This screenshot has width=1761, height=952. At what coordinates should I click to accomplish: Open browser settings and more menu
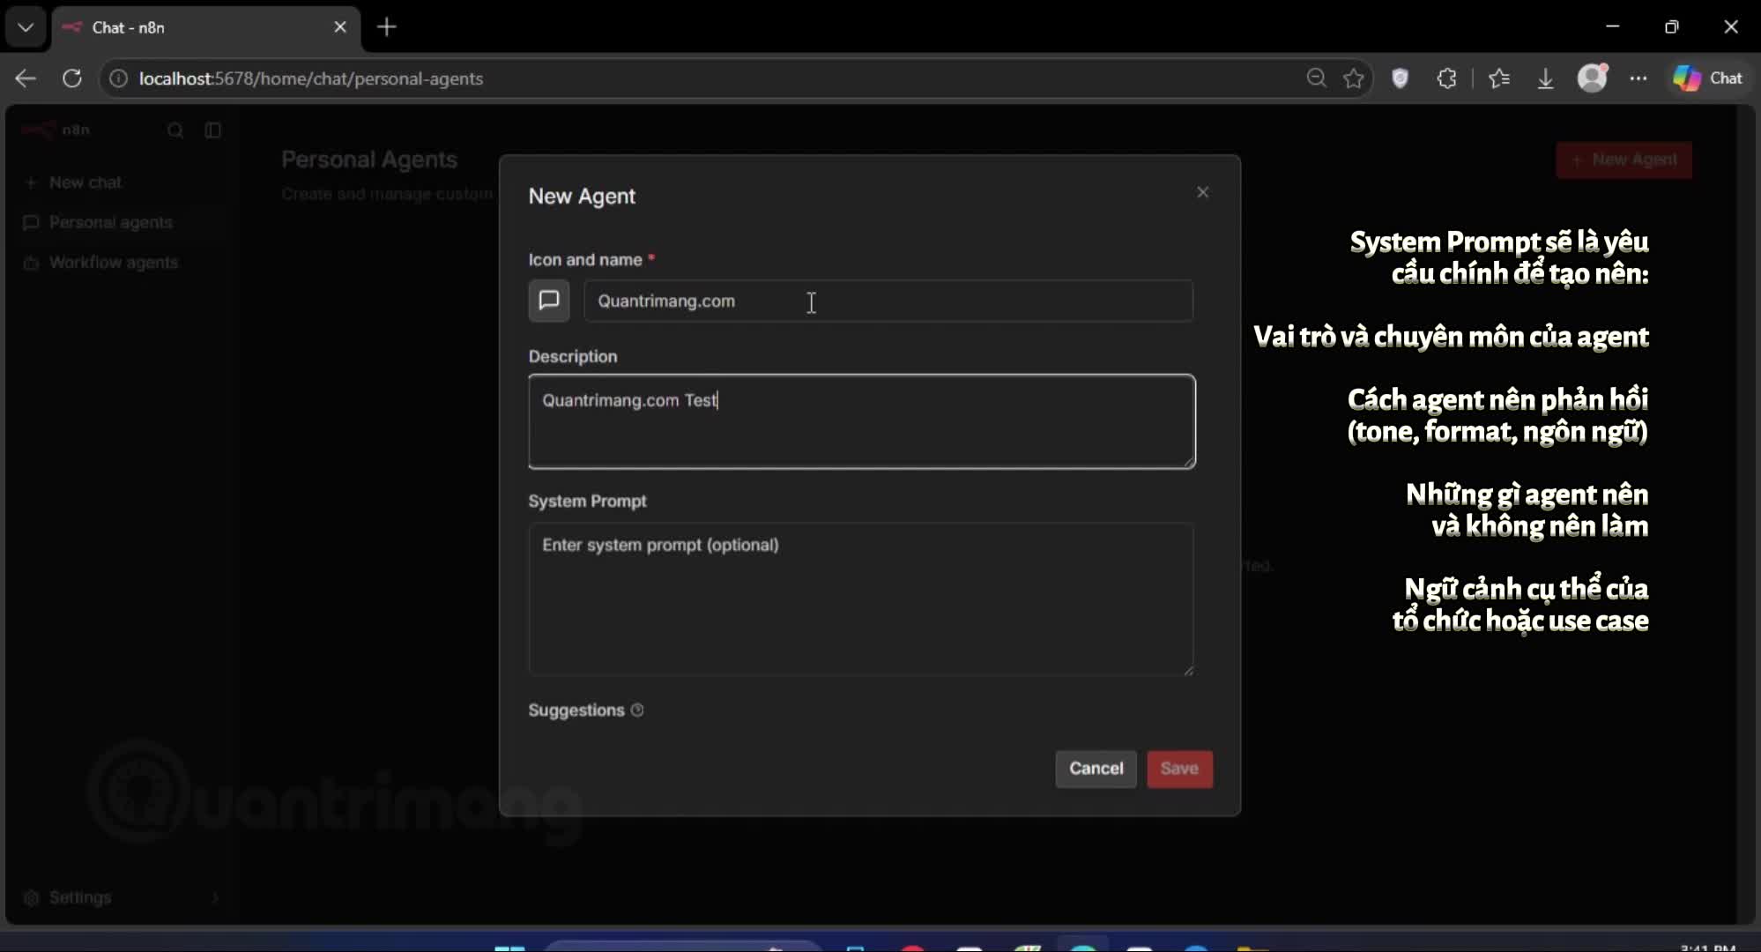tap(1638, 78)
